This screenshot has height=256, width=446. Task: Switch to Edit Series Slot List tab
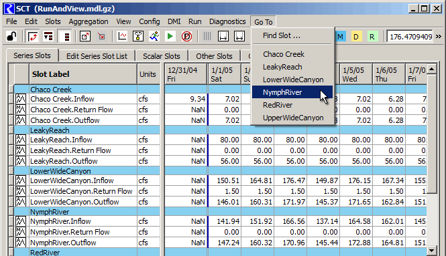click(x=97, y=56)
